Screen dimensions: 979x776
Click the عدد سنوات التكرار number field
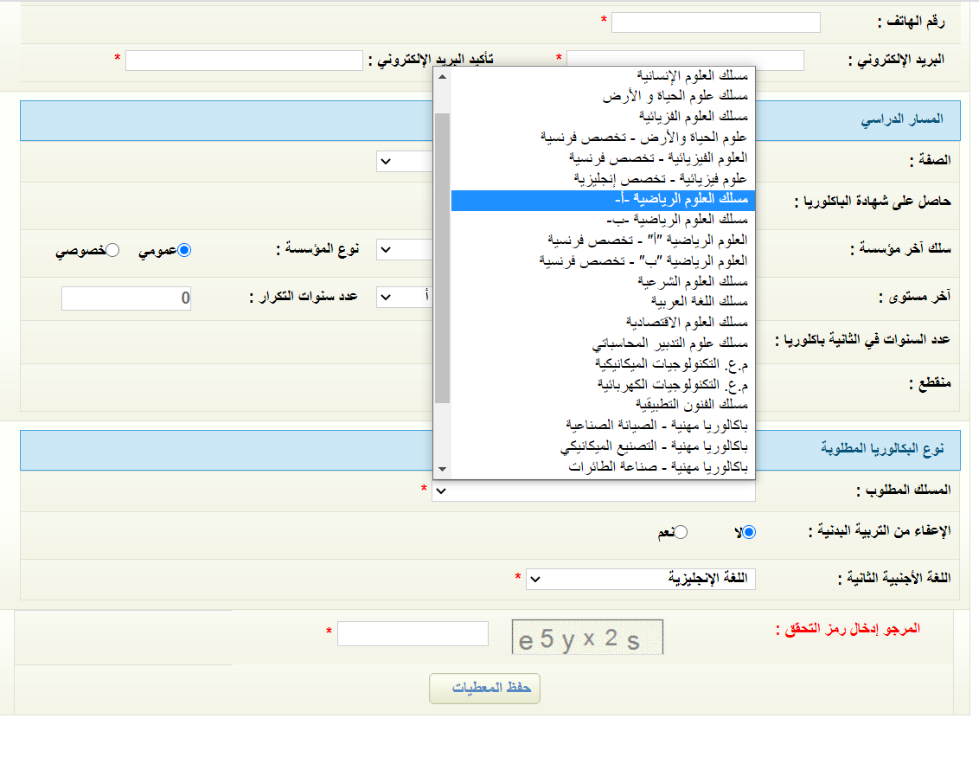point(126,298)
